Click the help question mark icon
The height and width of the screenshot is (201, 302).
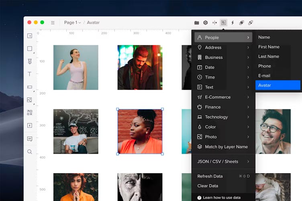coord(199,198)
